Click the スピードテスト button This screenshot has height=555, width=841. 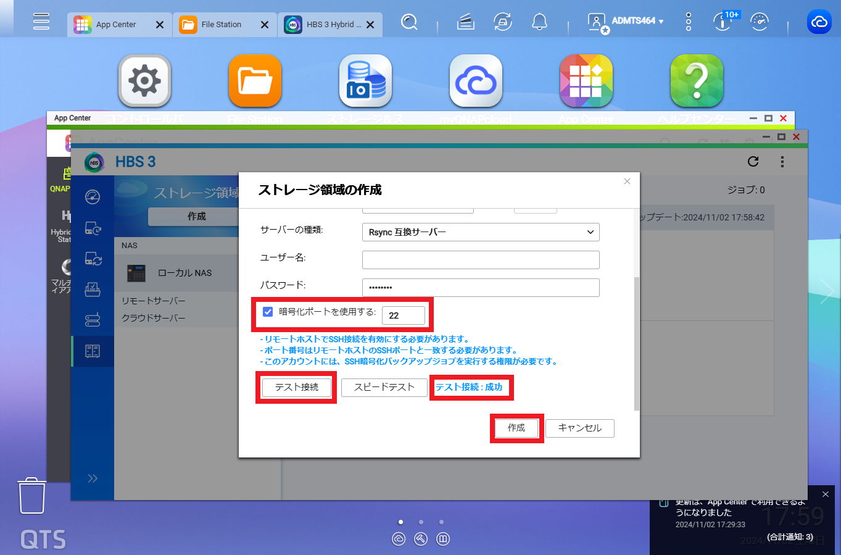coord(384,388)
